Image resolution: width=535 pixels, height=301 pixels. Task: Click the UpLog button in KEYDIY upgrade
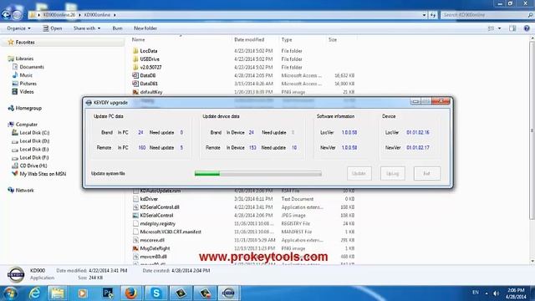[392, 173]
